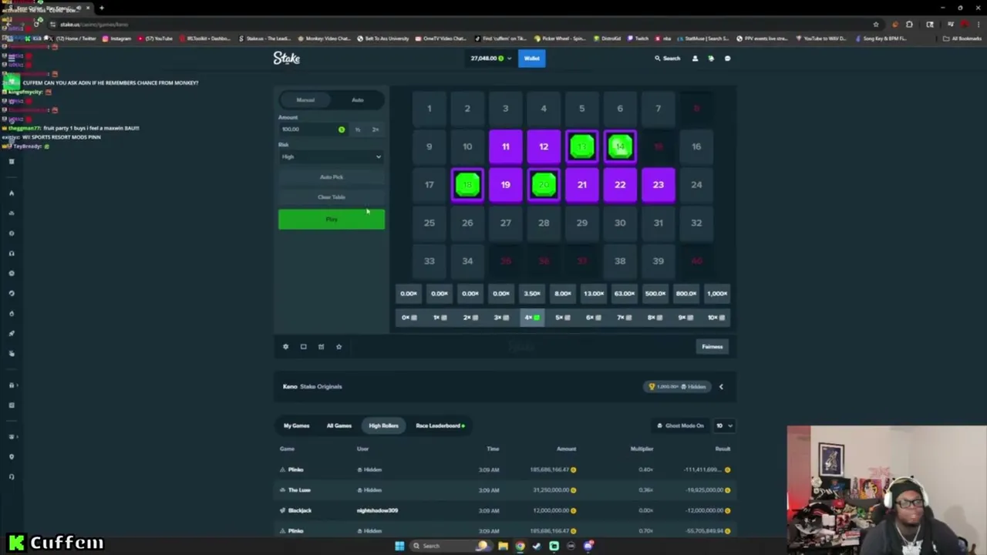Click the Stake logo
Screen dimensions: 987x555
[286, 58]
